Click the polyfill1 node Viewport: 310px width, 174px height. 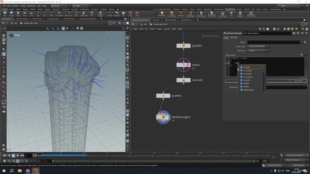click(184, 46)
